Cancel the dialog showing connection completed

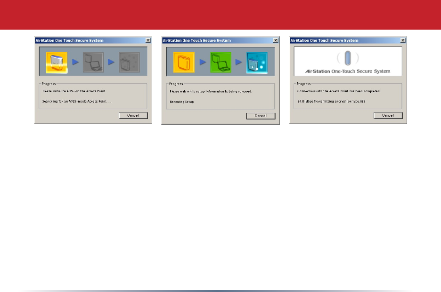point(388,115)
